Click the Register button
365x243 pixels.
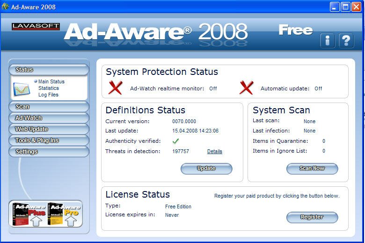click(312, 217)
